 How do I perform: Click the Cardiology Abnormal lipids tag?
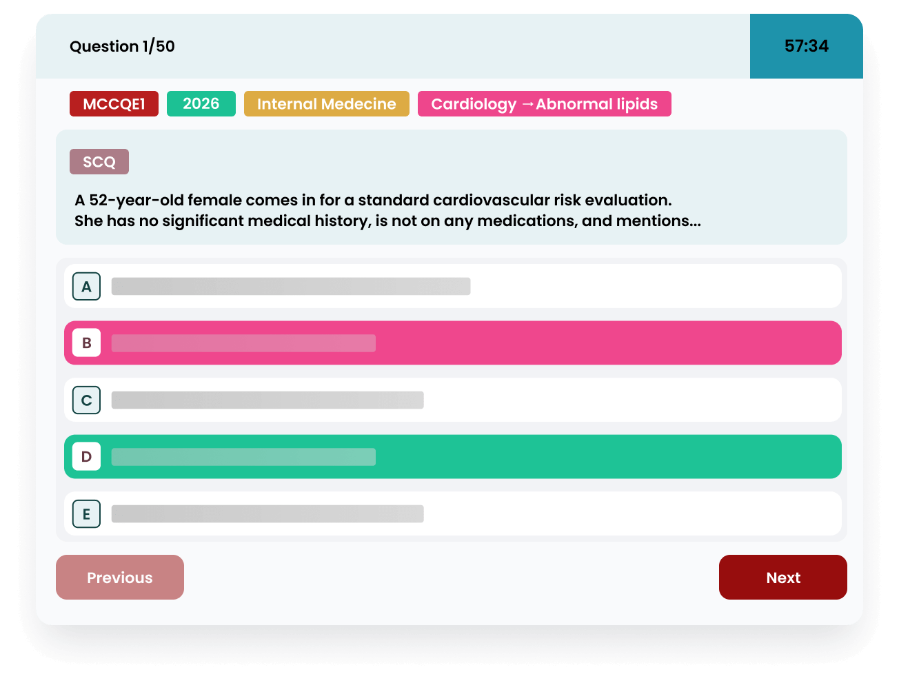tap(544, 104)
